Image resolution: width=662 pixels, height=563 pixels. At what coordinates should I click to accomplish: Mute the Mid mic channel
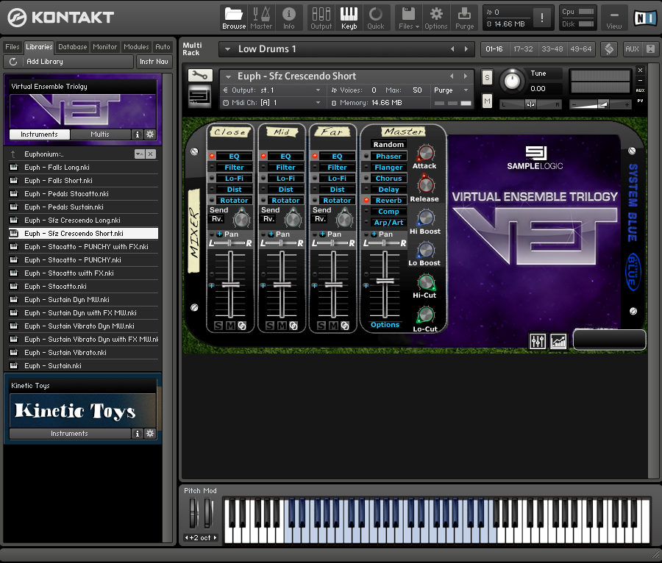click(x=282, y=326)
